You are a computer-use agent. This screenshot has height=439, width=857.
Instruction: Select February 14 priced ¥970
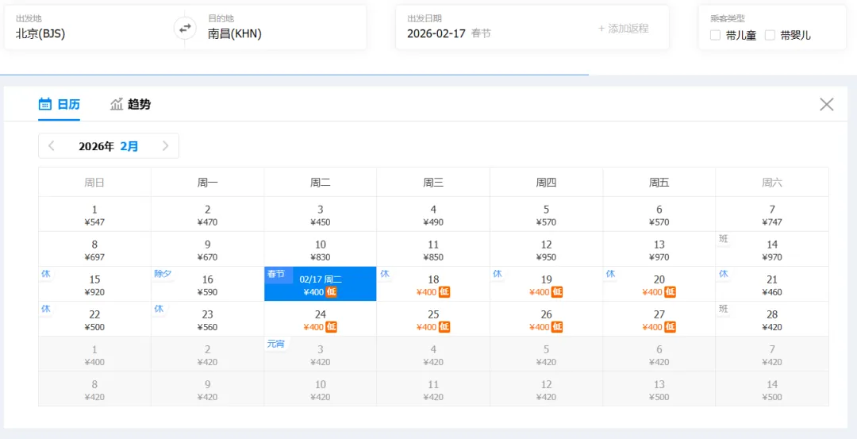click(772, 249)
